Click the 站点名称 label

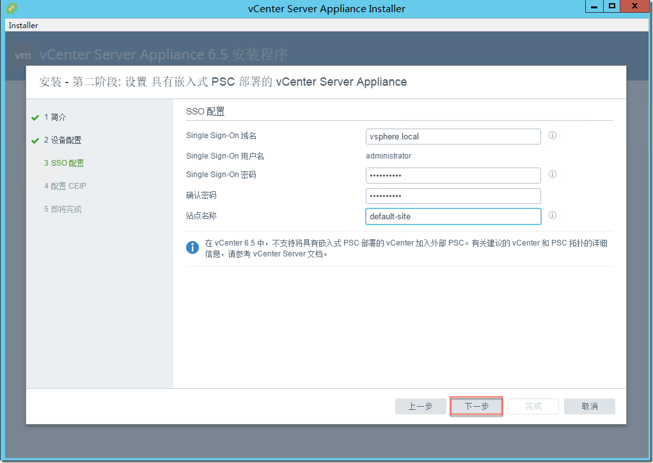coord(201,216)
